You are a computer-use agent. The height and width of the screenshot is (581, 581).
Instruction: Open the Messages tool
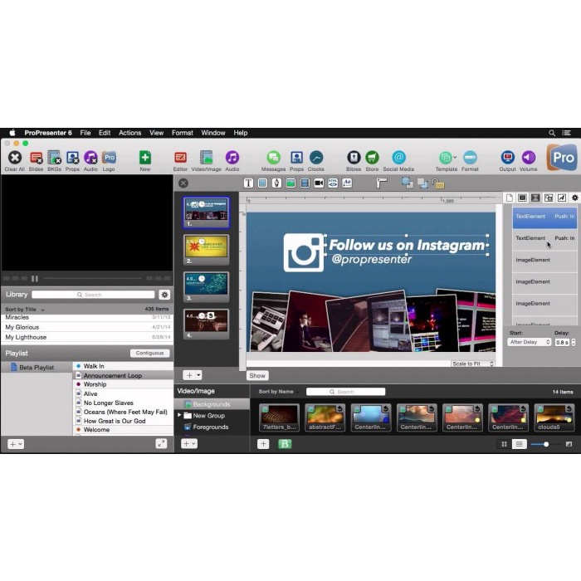273,158
